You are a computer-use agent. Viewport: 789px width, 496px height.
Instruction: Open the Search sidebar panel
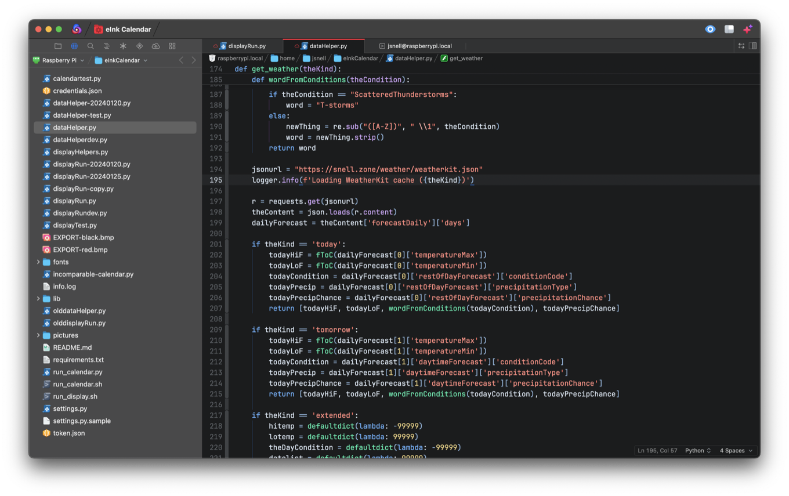(91, 46)
